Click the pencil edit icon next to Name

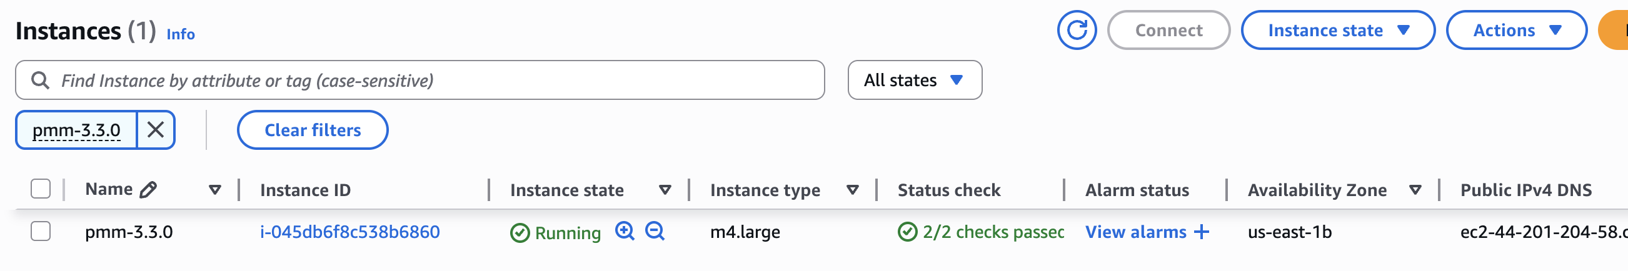pyautogui.click(x=149, y=189)
